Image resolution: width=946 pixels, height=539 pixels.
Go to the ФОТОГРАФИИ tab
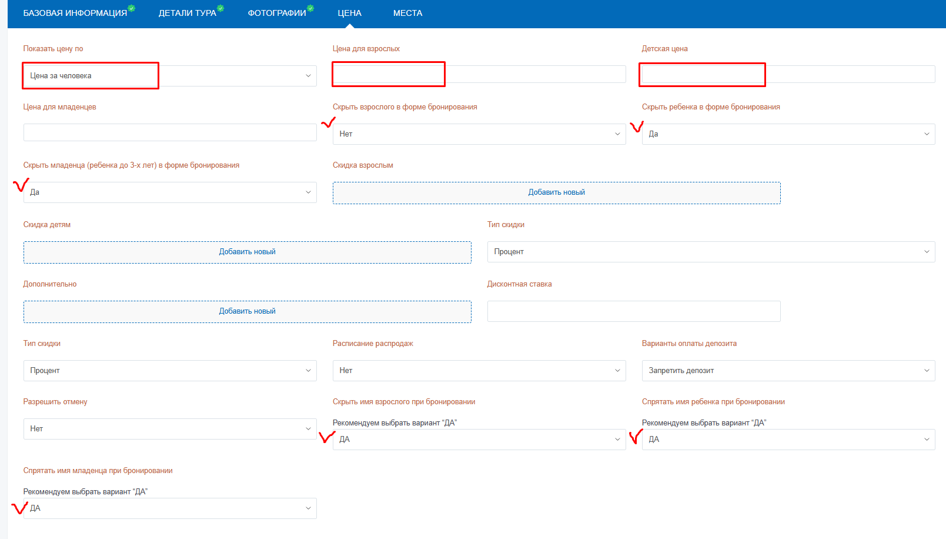pyautogui.click(x=276, y=13)
